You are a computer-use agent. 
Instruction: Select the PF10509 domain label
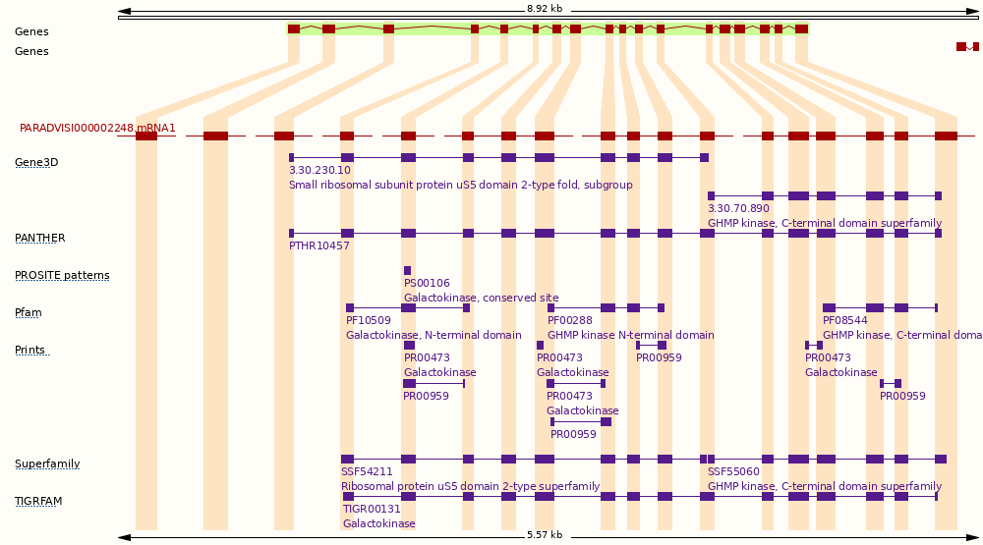[x=368, y=320]
